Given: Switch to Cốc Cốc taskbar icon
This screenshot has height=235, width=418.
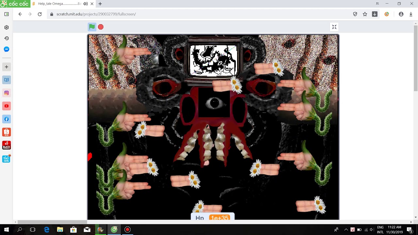Looking at the screenshot, I should click(114, 230).
